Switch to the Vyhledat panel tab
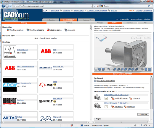This screenshot has width=154, height=128. (69, 23)
